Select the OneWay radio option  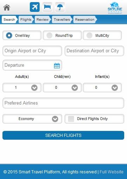[22, 35]
